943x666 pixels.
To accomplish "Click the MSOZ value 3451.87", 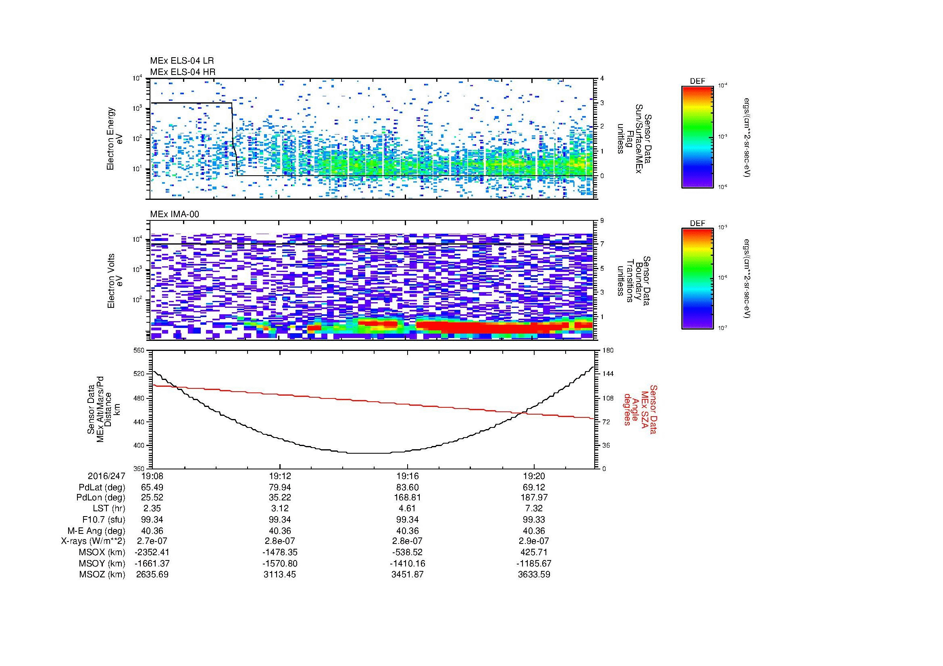I will [407, 575].
